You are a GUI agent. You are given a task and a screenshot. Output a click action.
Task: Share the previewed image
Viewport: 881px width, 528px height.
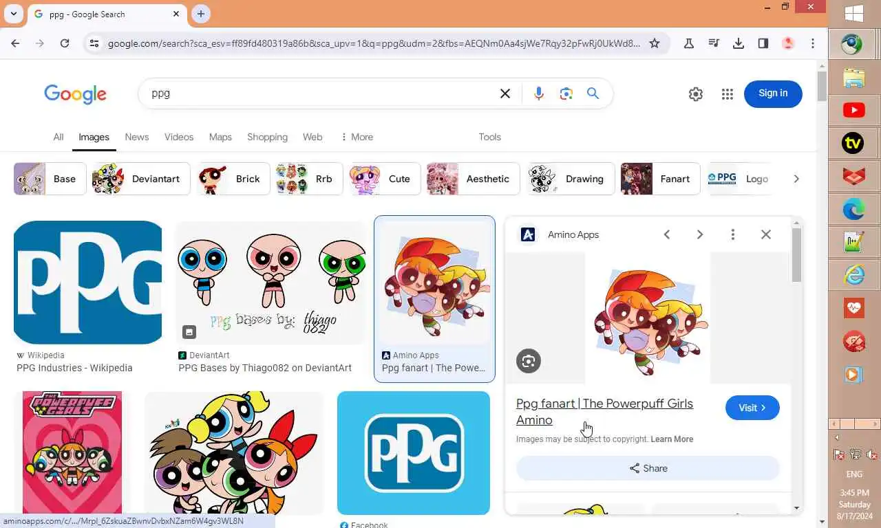pos(648,468)
